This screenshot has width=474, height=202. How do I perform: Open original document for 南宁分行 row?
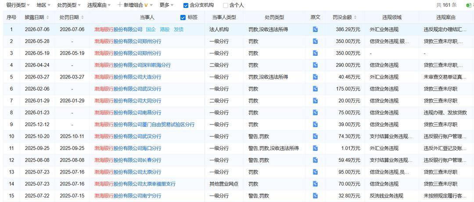click(x=315, y=196)
